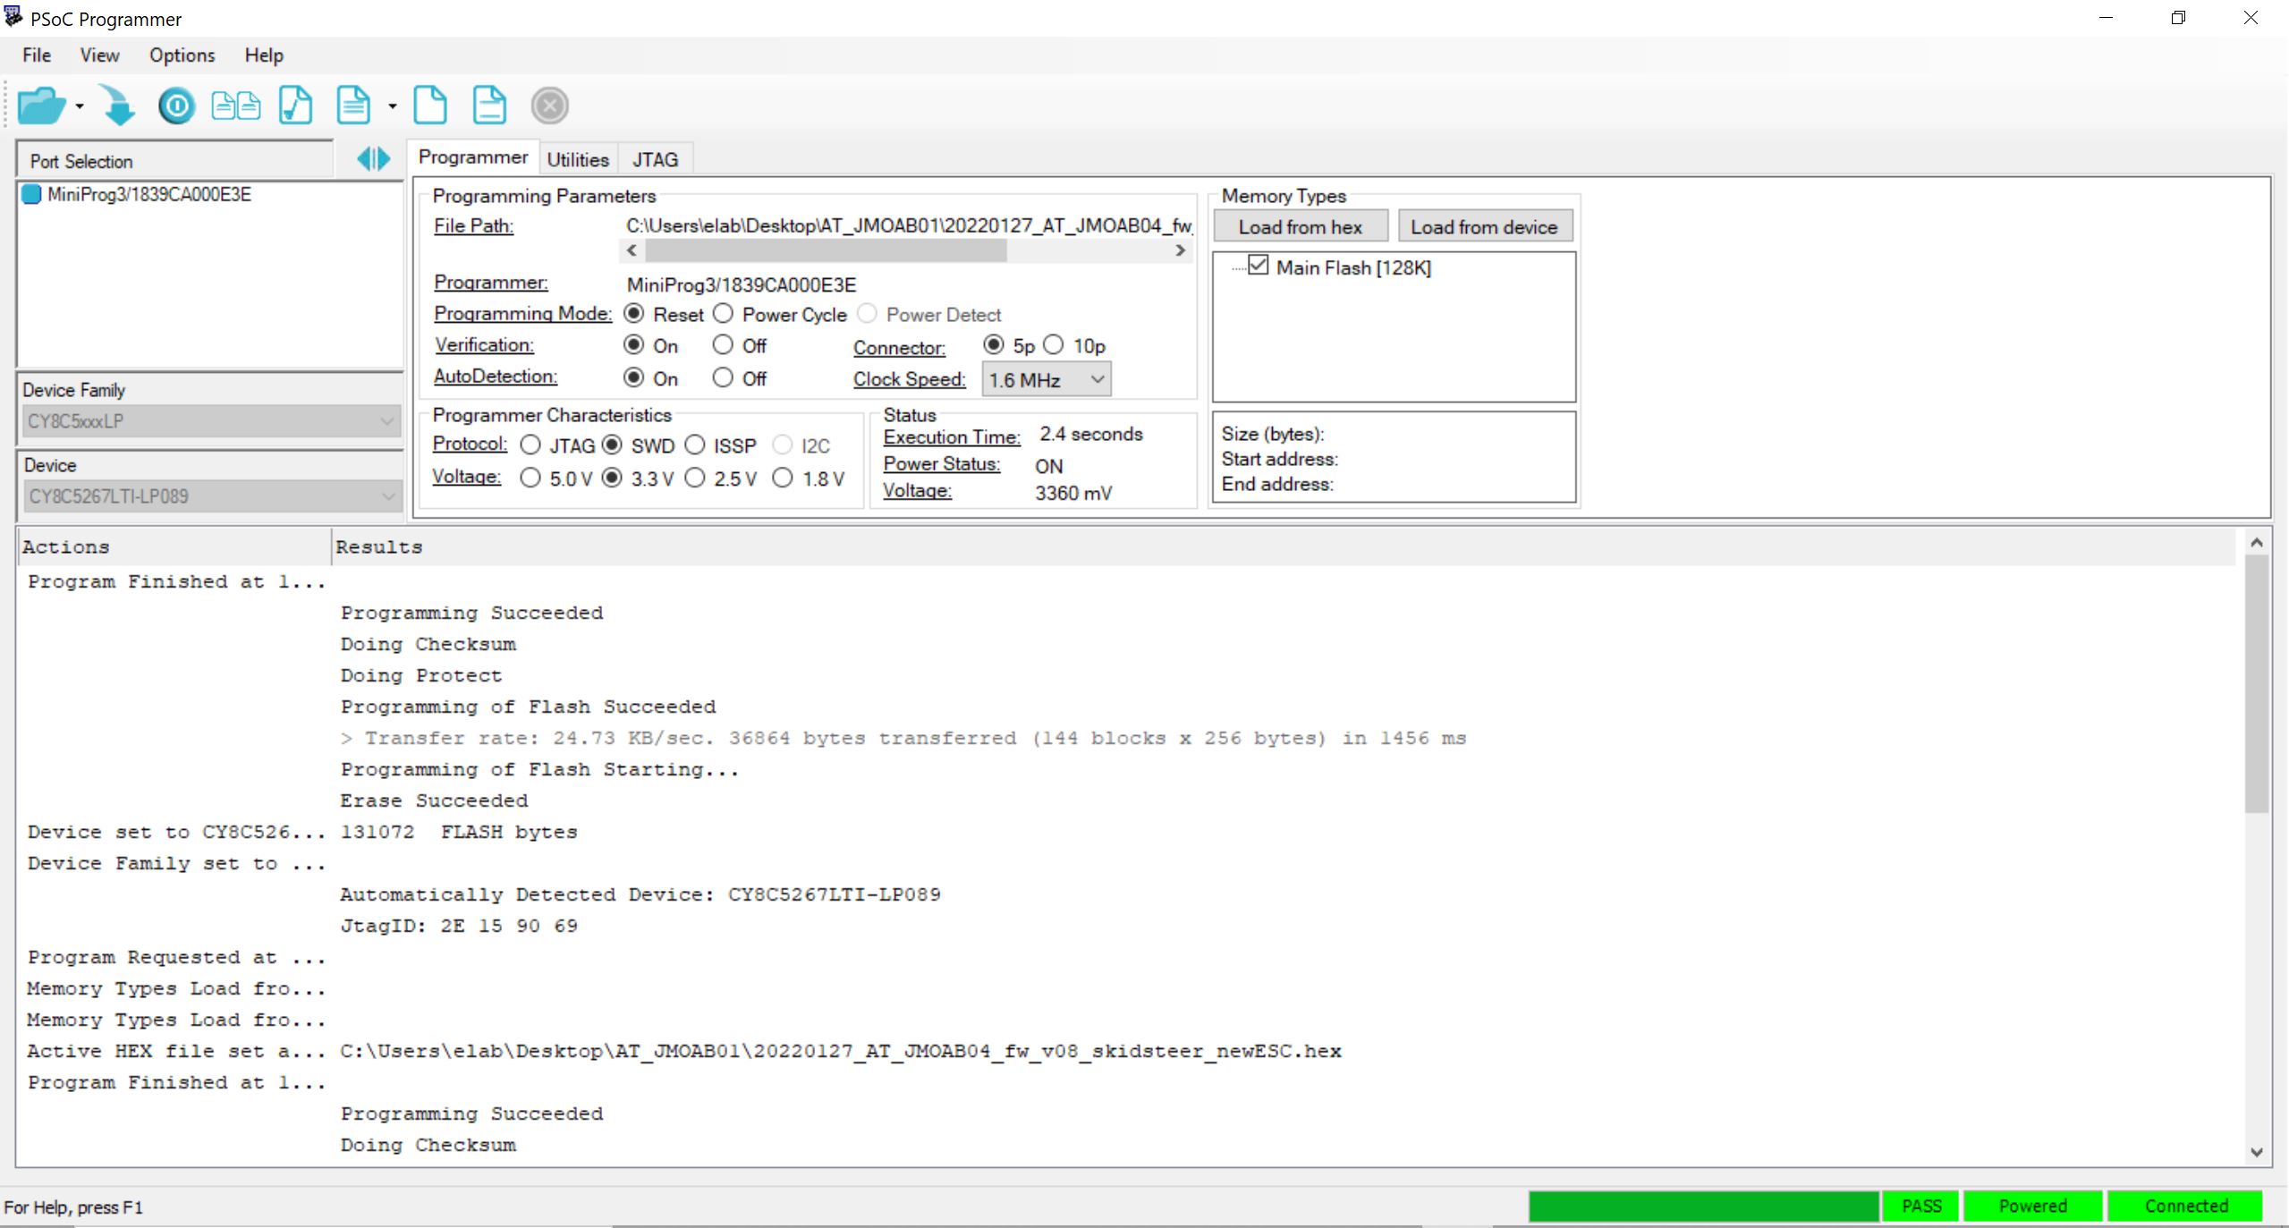
Task: Collapse port panel with double arrow icon
Action: (x=373, y=159)
